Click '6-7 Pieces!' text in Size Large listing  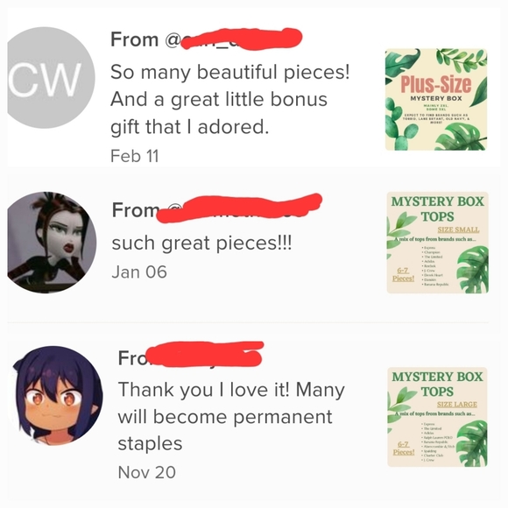pos(404,448)
